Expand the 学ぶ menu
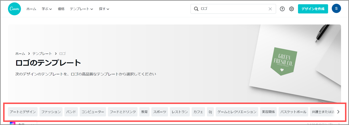 tap(47, 9)
